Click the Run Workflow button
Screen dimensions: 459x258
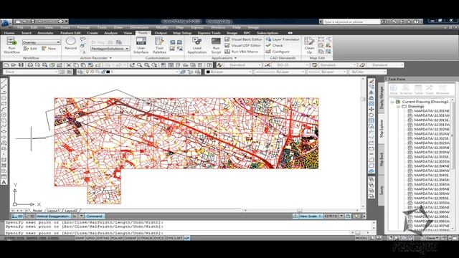[x=11, y=45]
